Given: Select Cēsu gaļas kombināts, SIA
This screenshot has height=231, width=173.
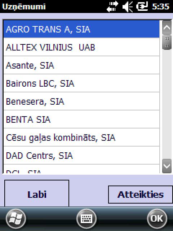Looking at the screenshot, I should (x=81, y=138).
